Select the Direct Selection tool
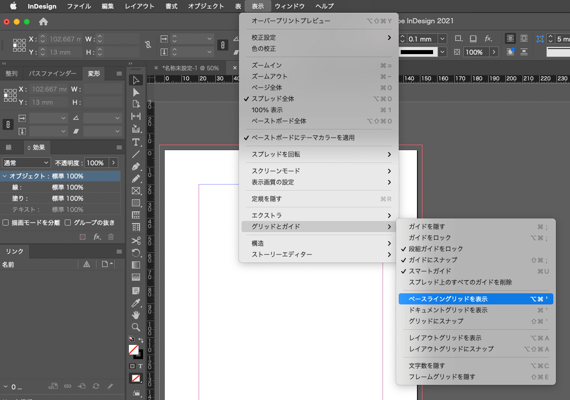Viewport: 570px width, 400px height. tap(135, 92)
